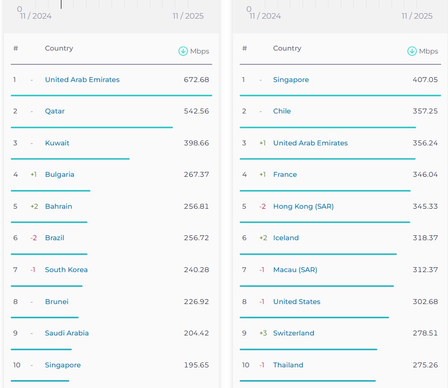Click the Bahrain country link
Image resolution: width=448 pixels, height=388 pixels.
click(58, 206)
